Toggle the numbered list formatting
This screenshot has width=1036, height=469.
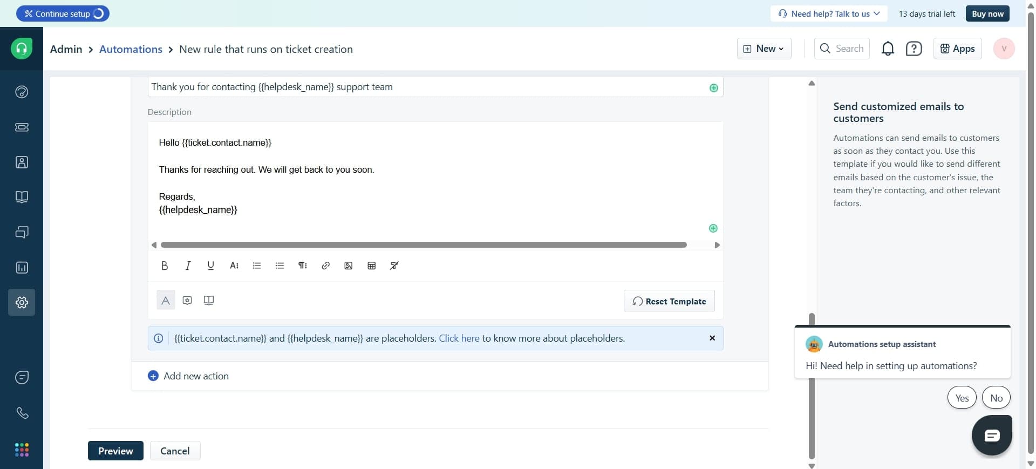(257, 266)
